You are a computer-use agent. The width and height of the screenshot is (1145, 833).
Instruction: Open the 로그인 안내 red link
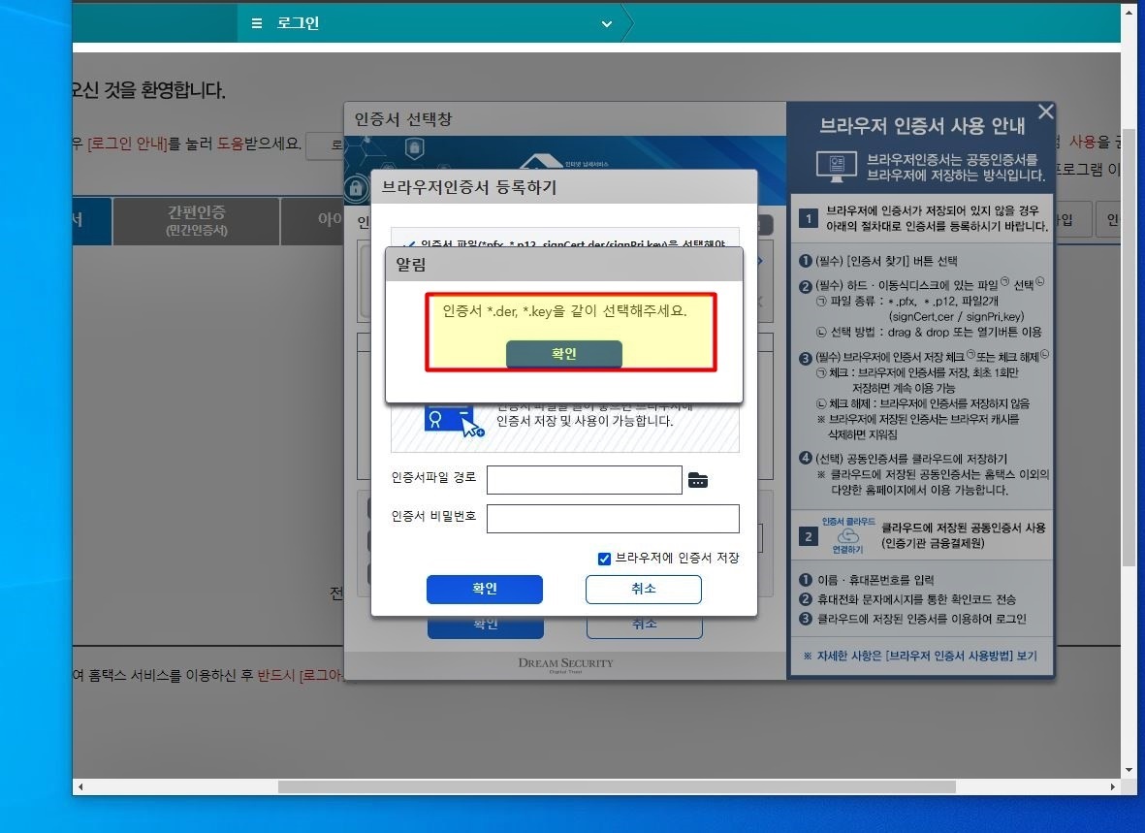click(x=127, y=144)
